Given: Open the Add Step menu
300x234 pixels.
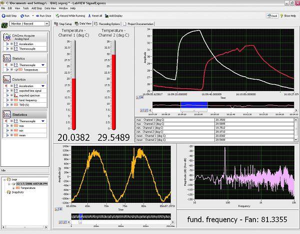Looking at the screenshot, I should click(x=36, y=9).
